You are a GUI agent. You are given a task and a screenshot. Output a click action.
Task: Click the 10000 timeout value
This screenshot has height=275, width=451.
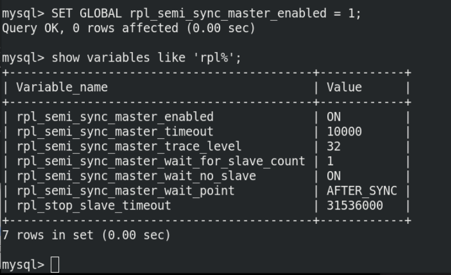pos(344,131)
